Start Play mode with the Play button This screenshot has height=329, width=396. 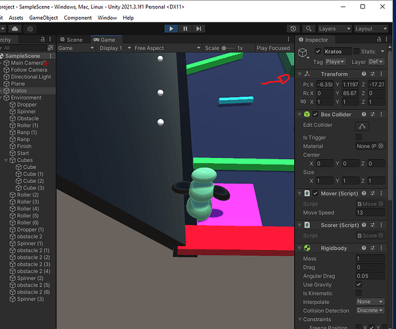tap(171, 28)
